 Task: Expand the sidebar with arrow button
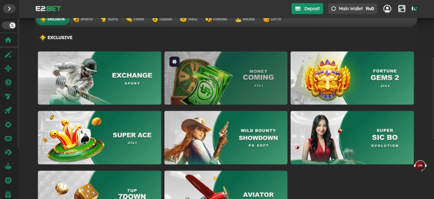point(9,8)
